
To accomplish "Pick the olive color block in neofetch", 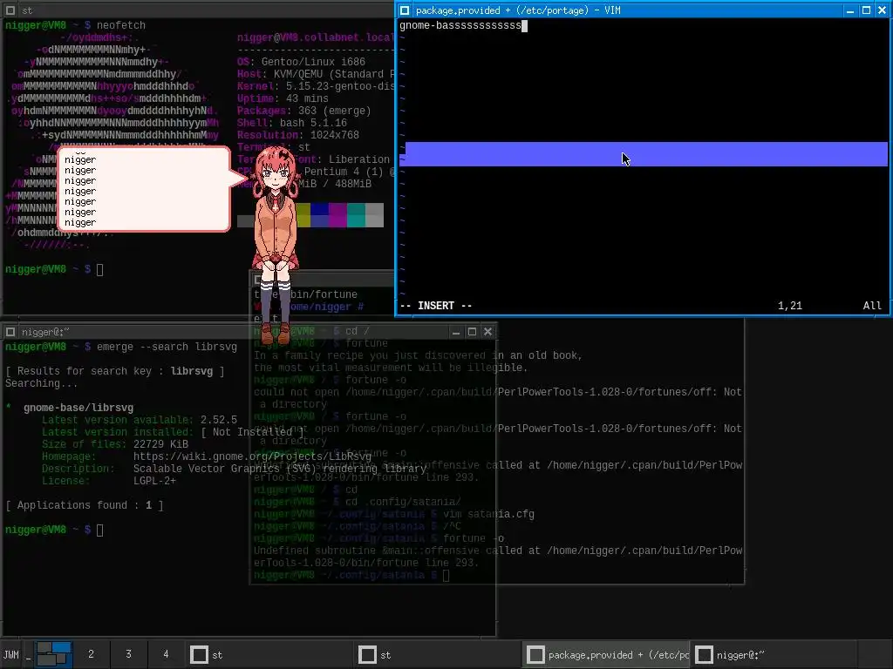I will pyautogui.click(x=303, y=215).
